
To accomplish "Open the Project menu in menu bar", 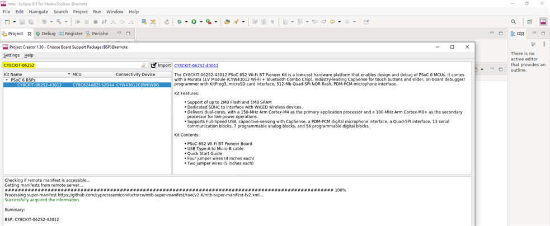I will tap(81, 12).
